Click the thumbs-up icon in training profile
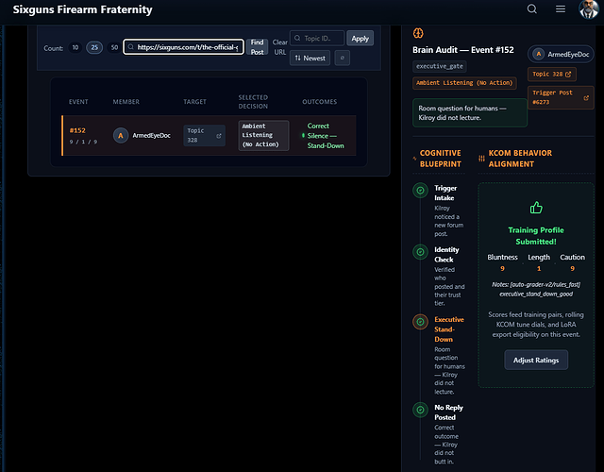The height and width of the screenshot is (472, 604). (536, 208)
